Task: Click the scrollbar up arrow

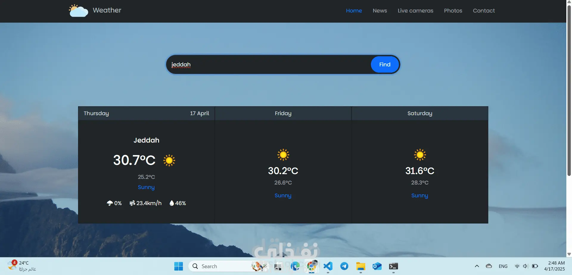Action: (x=569, y=2)
